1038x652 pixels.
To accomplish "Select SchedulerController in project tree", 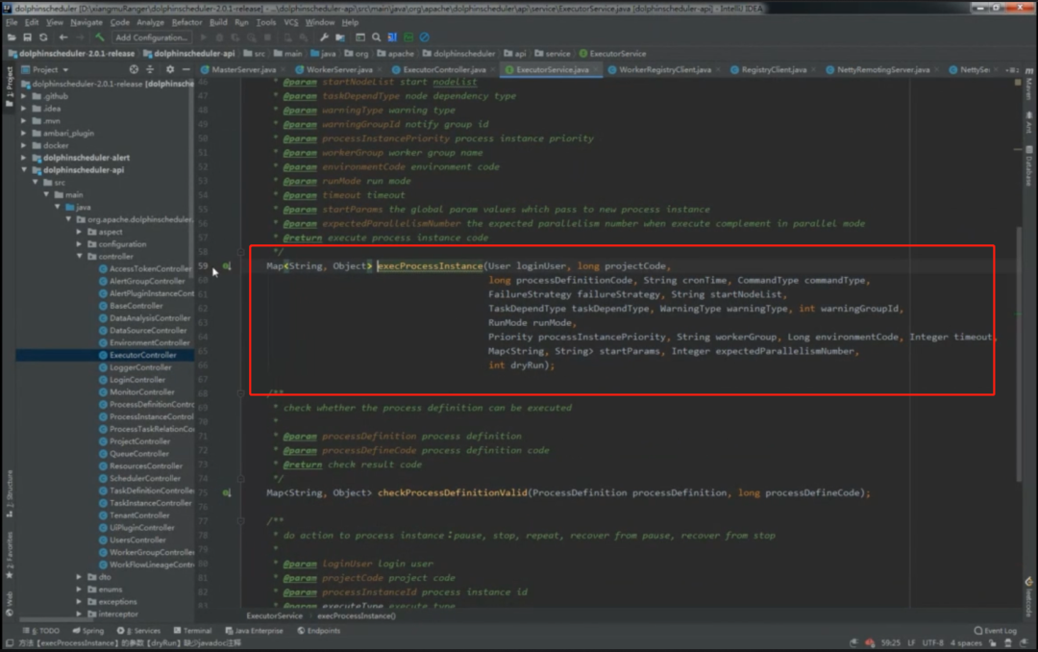I will coord(144,478).
